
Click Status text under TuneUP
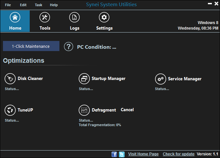tap(12, 120)
